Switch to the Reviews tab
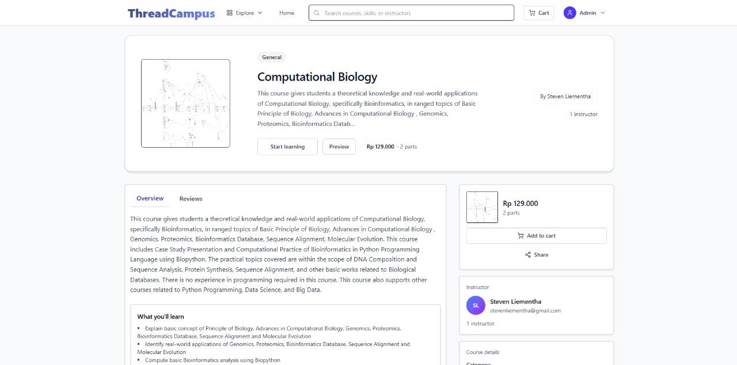The width and height of the screenshot is (737, 365). 191,199
